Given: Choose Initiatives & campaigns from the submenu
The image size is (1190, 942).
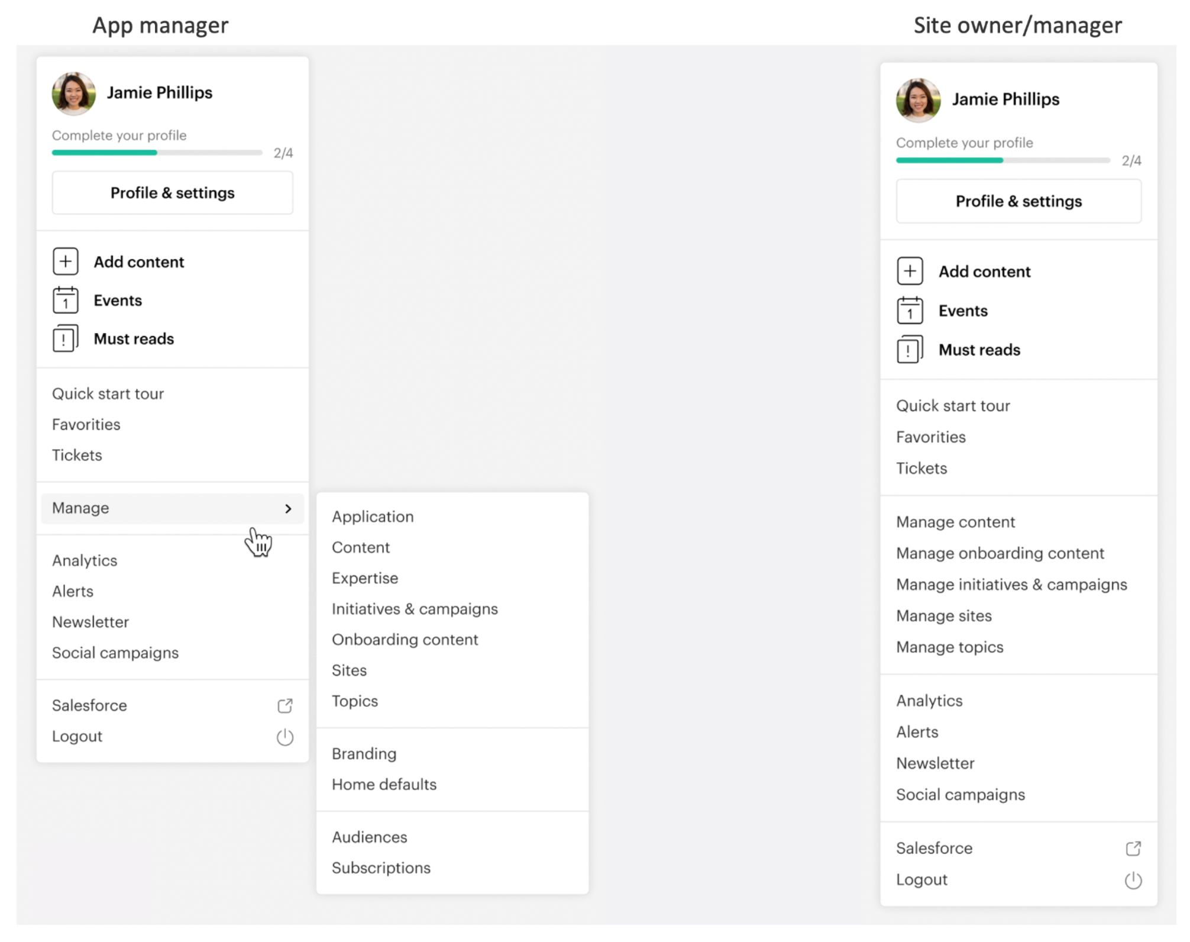Looking at the screenshot, I should pos(415,609).
